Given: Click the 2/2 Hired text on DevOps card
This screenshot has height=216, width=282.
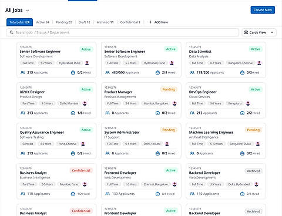Looking at the screenshot, I should (253, 113).
